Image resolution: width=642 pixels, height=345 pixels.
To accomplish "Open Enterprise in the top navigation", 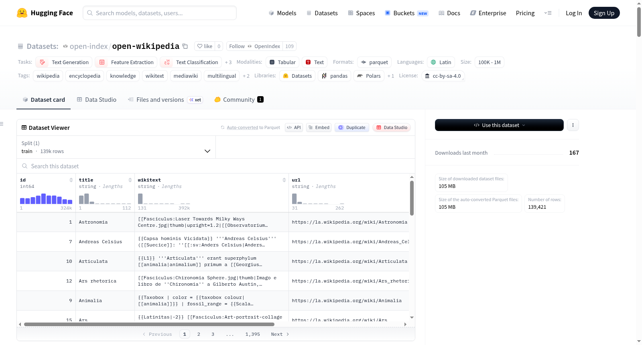I will (x=488, y=13).
